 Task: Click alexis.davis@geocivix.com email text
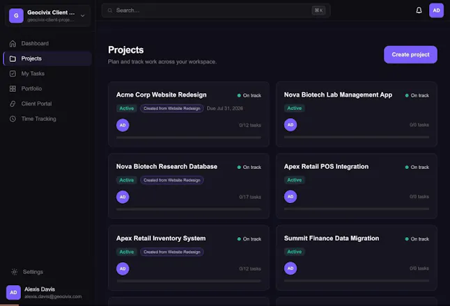[x=53, y=296]
